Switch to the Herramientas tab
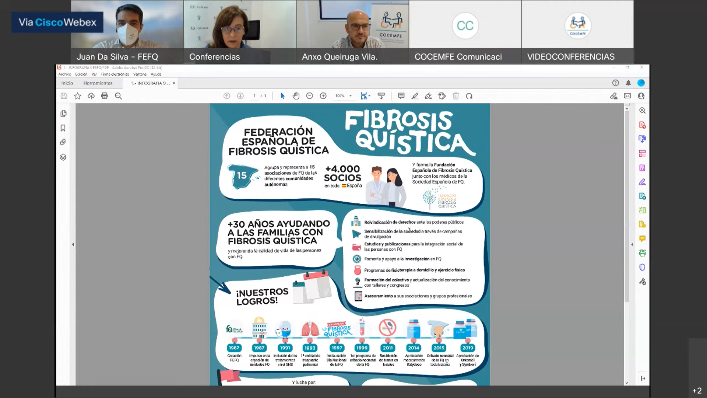 pos(98,83)
